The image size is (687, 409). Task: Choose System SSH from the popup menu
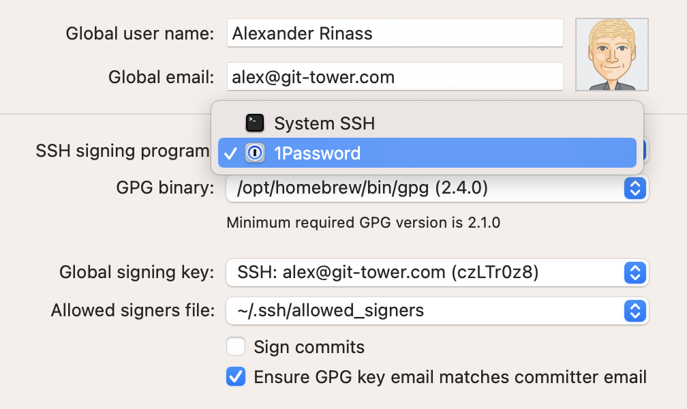[324, 123]
